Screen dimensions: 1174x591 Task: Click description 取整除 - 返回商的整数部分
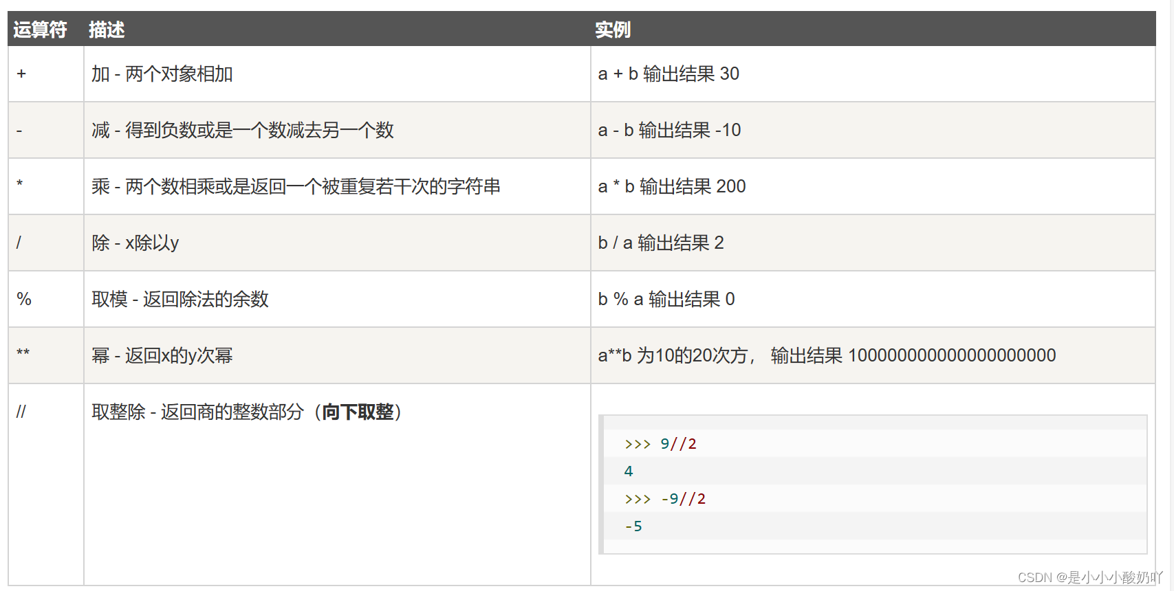[198, 412]
